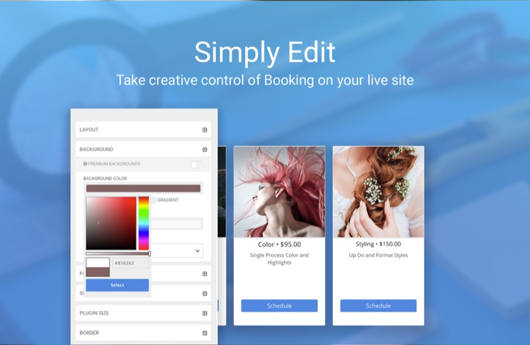Click the hex color field #816262

coord(131,263)
